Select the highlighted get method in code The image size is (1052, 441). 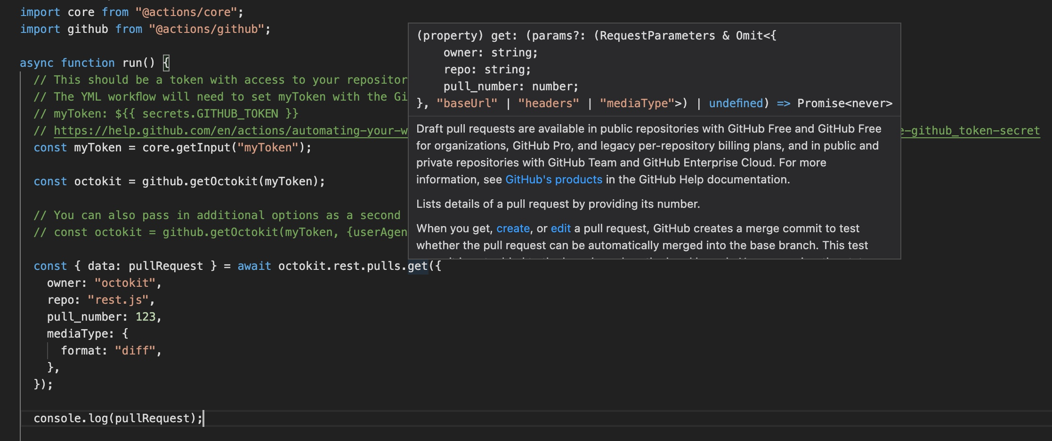click(418, 266)
